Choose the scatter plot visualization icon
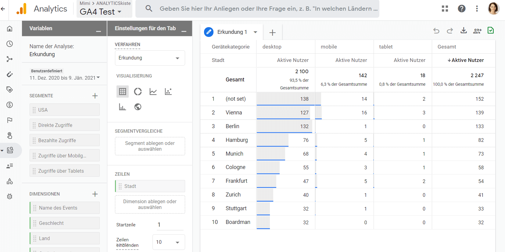This screenshot has height=252, width=505. pos(168,92)
